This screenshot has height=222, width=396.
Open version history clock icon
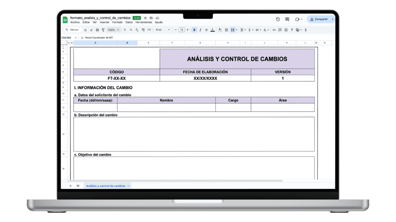(278, 19)
